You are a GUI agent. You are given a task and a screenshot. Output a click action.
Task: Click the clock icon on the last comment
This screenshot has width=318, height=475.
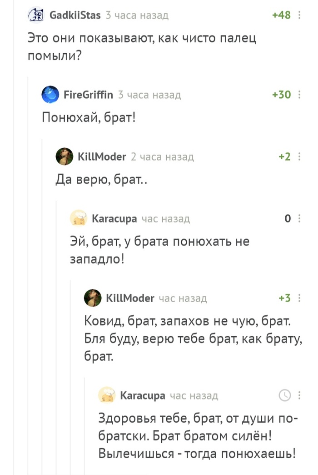pyautogui.click(x=284, y=395)
